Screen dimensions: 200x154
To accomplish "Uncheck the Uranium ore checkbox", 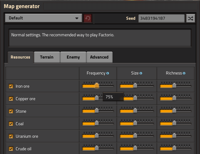I will point(11,136).
